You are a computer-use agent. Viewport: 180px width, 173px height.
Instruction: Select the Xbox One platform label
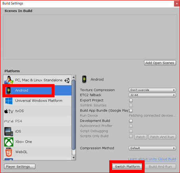(x=23, y=142)
